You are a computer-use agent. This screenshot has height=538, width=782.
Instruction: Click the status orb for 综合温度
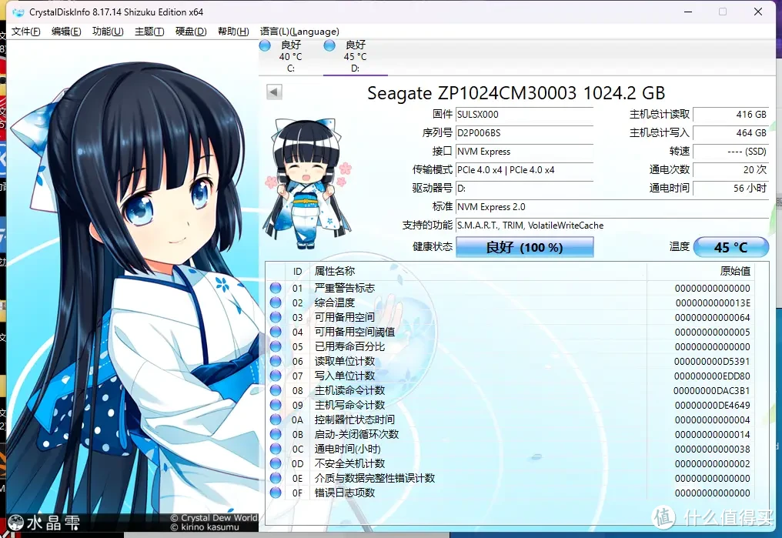pos(276,302)
